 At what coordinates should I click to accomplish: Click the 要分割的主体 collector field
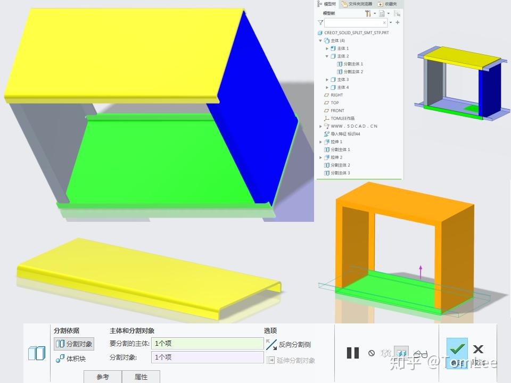point(207,343)
